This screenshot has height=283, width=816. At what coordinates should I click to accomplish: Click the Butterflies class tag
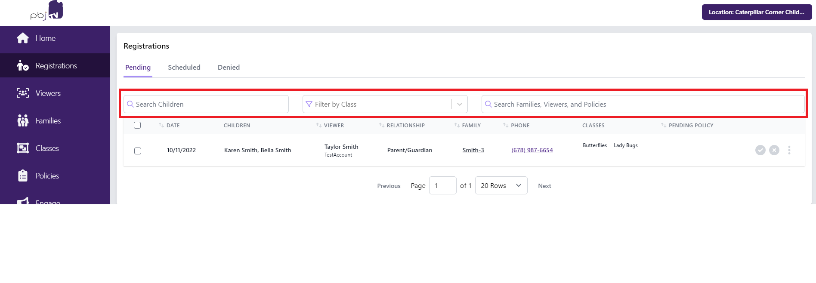tap(595, 145)
